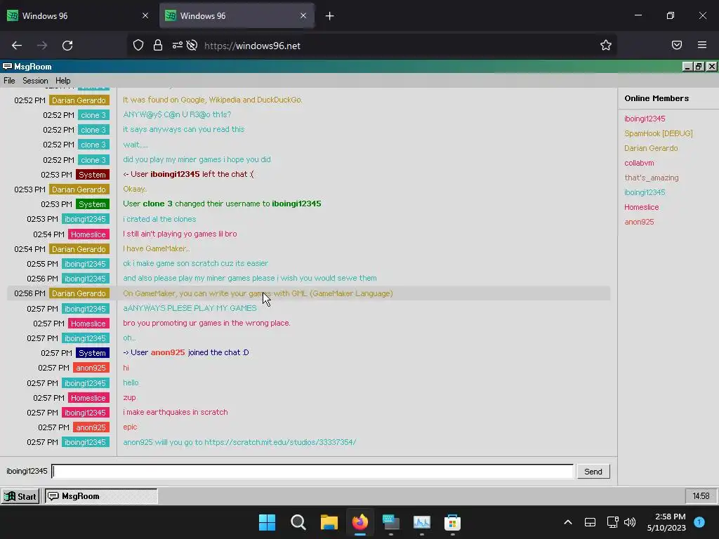Screen dimensions: 719x539
Task: Click the address bar URL windows96.net
Action: (252, 46)
